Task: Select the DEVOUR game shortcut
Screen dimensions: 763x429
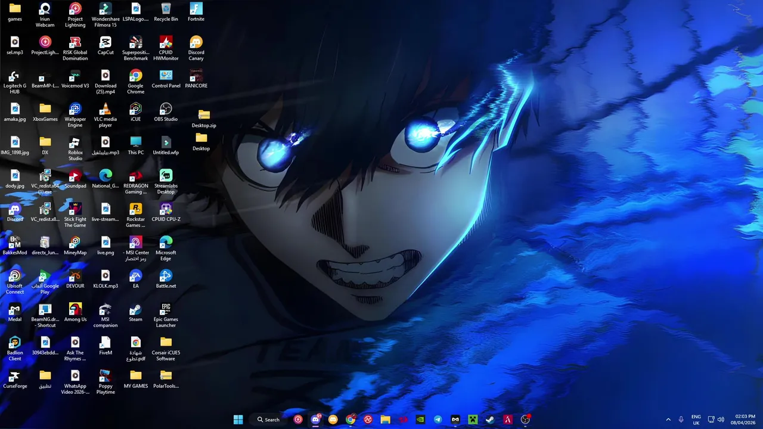Action: pyautogui.click(x=75, y=279)
